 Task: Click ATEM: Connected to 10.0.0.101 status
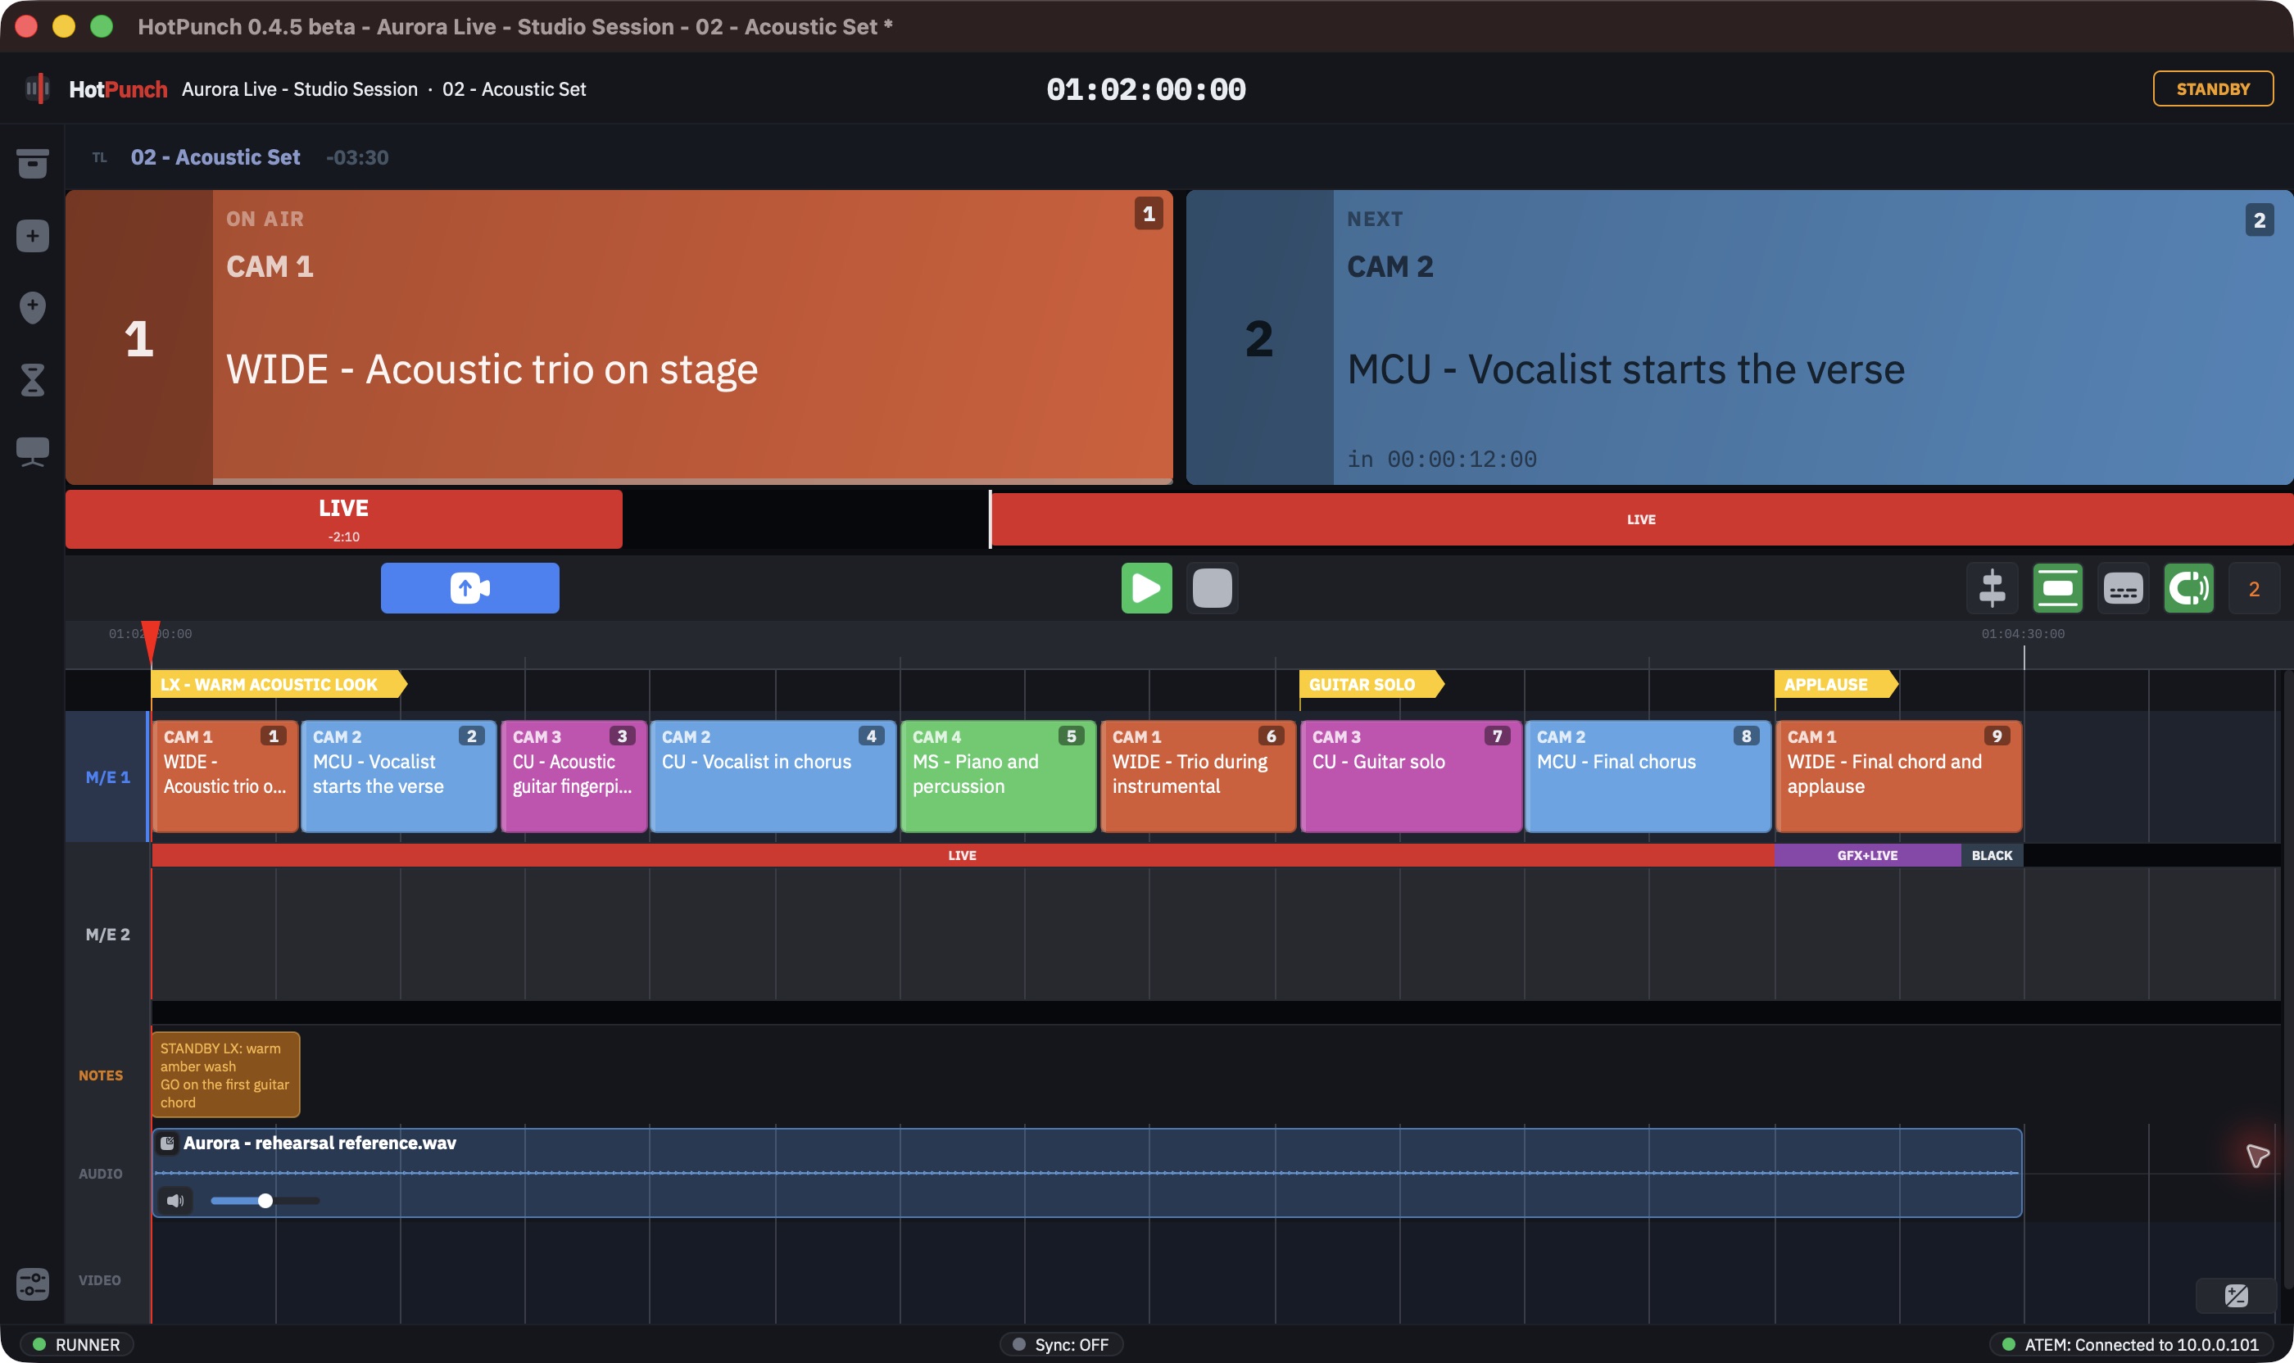[2130, 1345]
